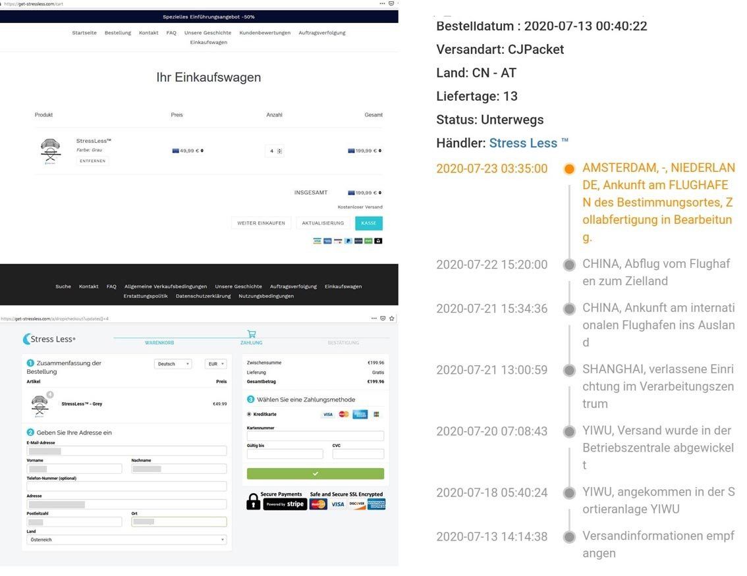Click the Discover badge under SSL Encrypted

click(x=357, y=504)
